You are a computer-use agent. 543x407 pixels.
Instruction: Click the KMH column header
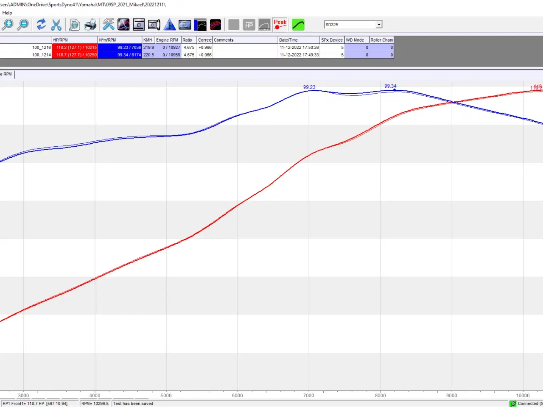(x=148, y=40)
